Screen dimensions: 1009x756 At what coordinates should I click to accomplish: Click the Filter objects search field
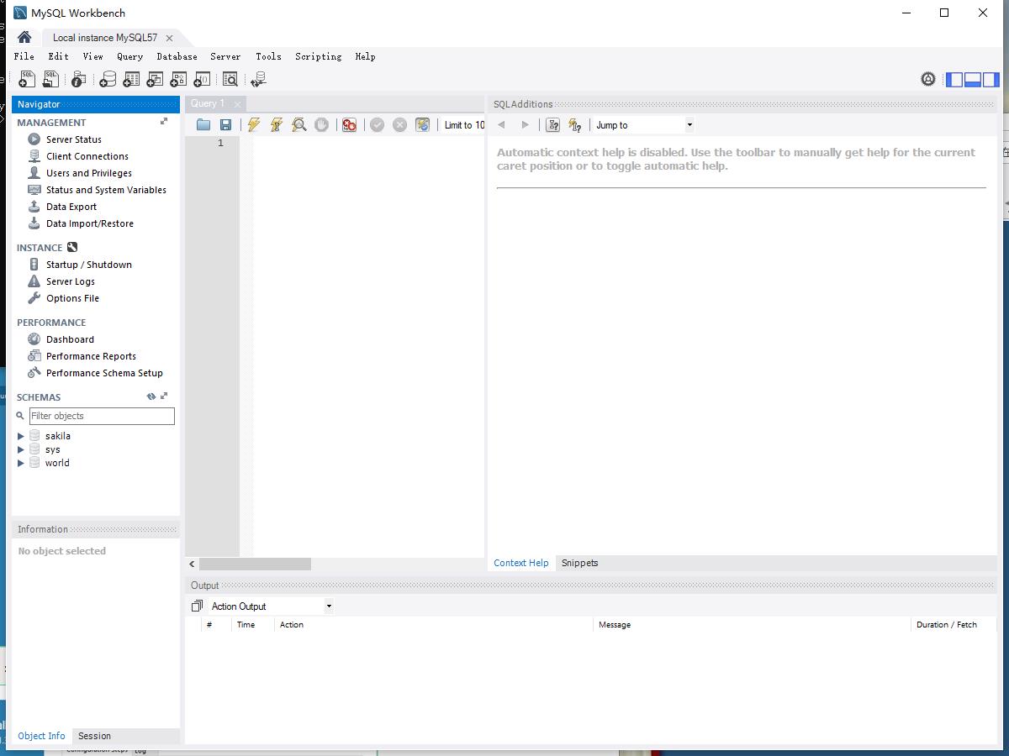pyautogui.click(x=101, y=416)
